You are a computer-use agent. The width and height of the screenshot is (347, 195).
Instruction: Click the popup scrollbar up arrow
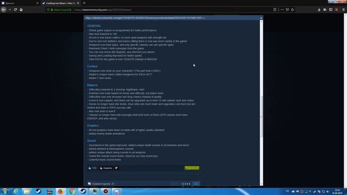coord(261,22)
